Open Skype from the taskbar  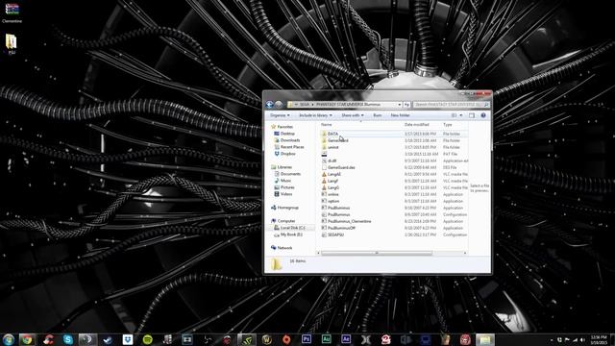(x=68, y=339)
